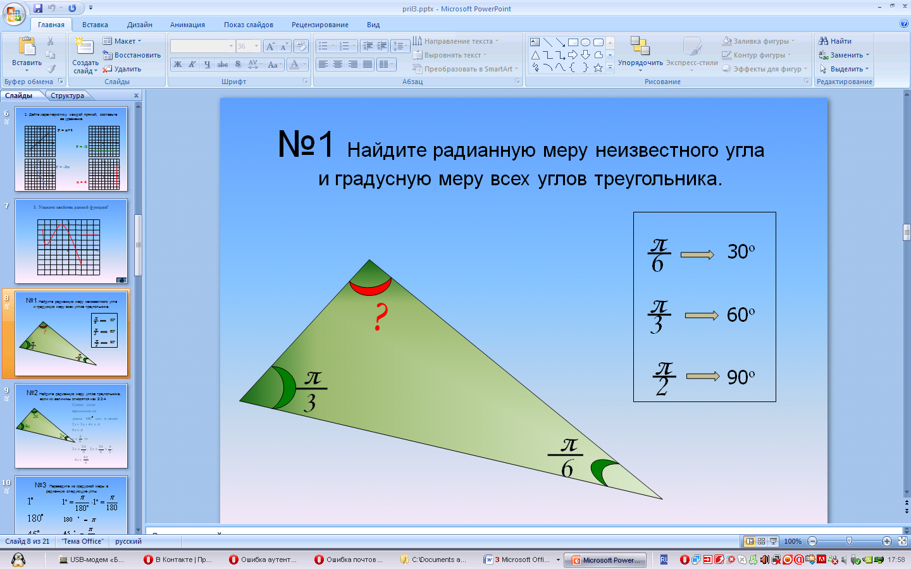Click the Decrease font size icon
Image resolution: width=911 pixels, height=569 pixels.
pyautogui.click(x=283, y=47)
